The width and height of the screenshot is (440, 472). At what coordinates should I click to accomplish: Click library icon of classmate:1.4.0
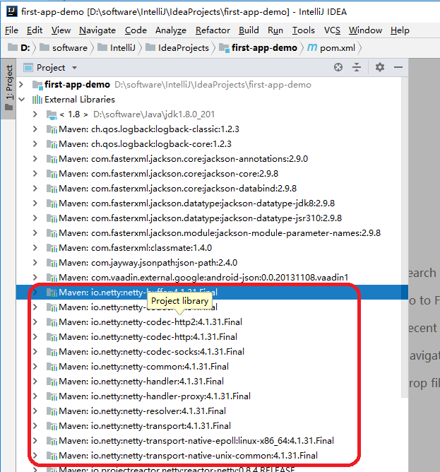click(x=52, y=248)
